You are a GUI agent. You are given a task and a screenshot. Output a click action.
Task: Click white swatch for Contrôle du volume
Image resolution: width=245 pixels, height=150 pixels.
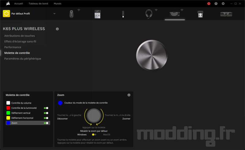coord(8,103)
